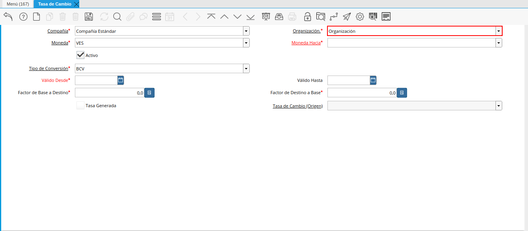The width and height of the screenshot is (528, 231).
Task: Click the Moneda field label link
Action: point(60,43)
